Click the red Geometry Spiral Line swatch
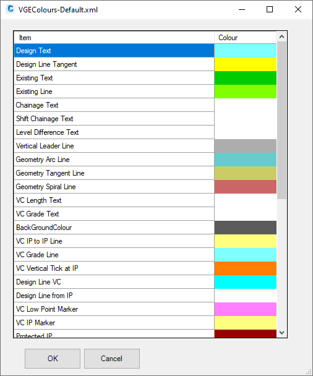Image resolution: width=313 pixels, height=376 pixels. (246, 187)
